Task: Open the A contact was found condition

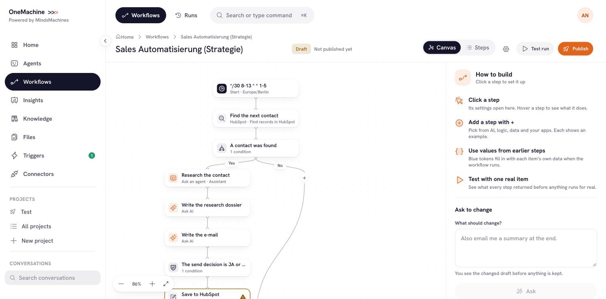Action: (x=256, y=148)
